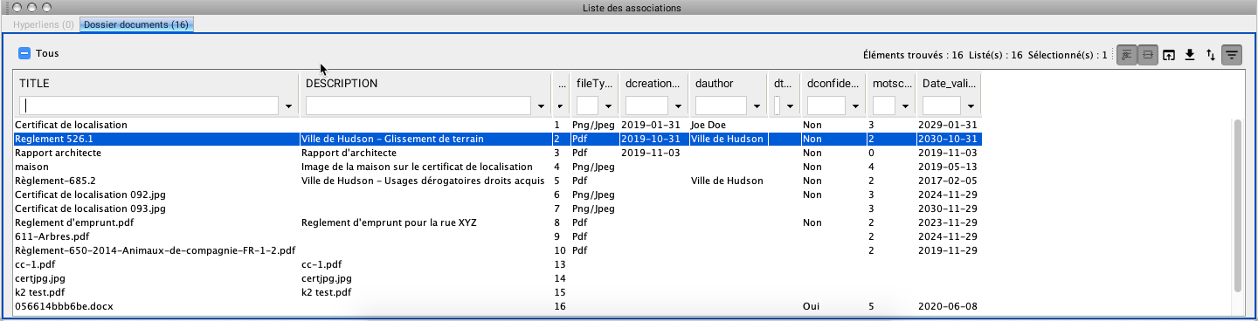Click the up-down sort arrows icon
This screenshot has height=321, width=1258.
[1210, 54]
